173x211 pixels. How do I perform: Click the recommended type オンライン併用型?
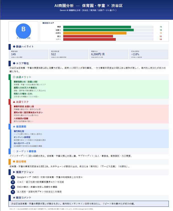point(22,137)
